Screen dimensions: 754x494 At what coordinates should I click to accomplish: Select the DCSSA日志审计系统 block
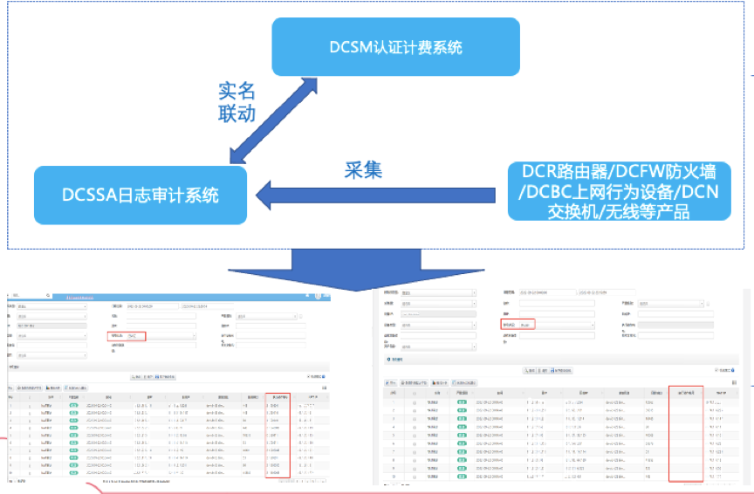(x=139, y=194)
